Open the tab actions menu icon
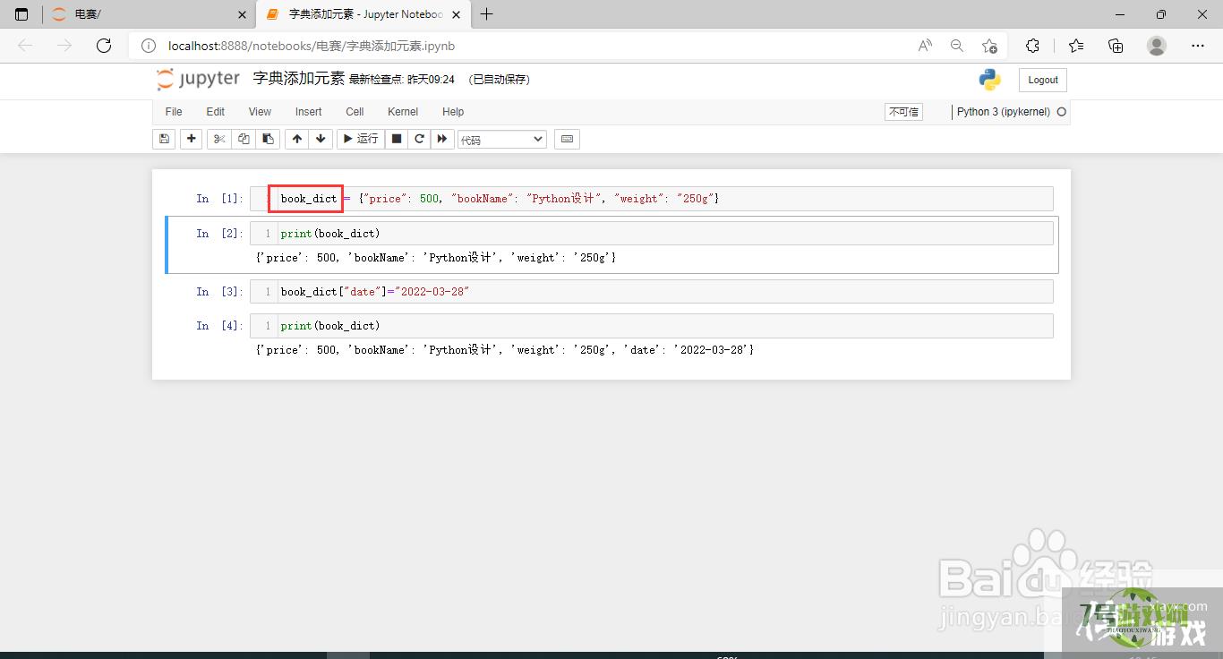1223x659 pixels. click(21, 14)
